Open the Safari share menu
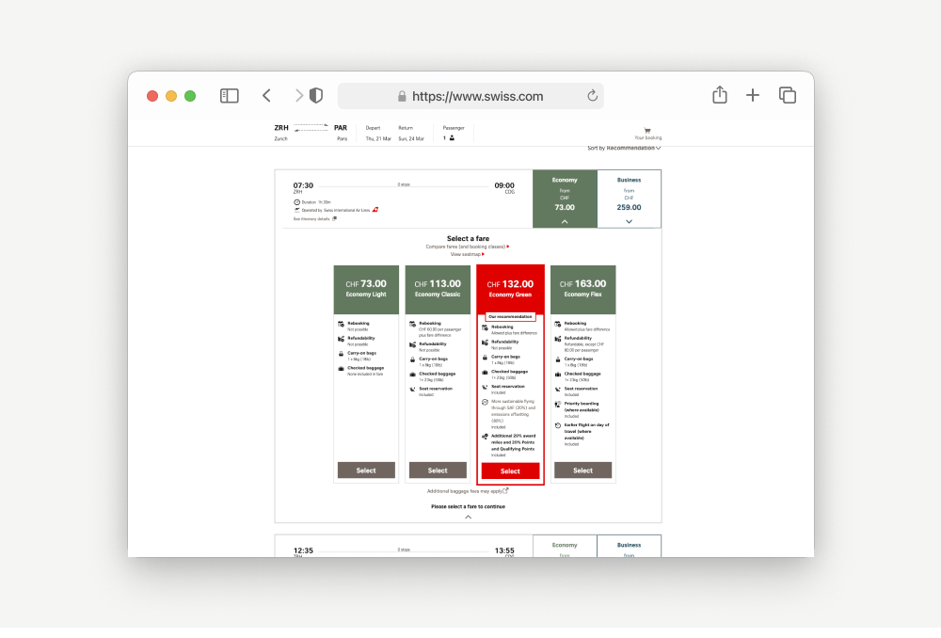 pyautogui.click(x=720, y=95)
